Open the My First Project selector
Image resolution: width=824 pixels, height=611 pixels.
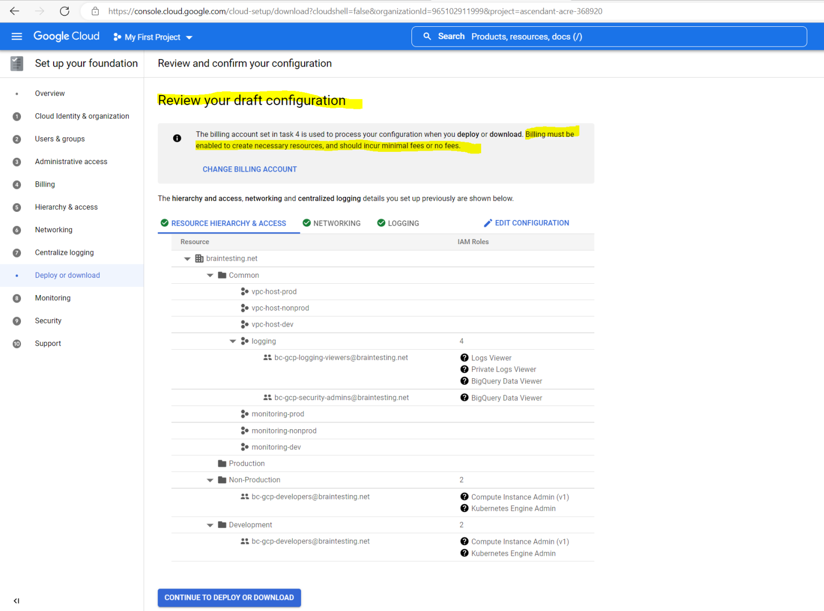coord(152,36)
